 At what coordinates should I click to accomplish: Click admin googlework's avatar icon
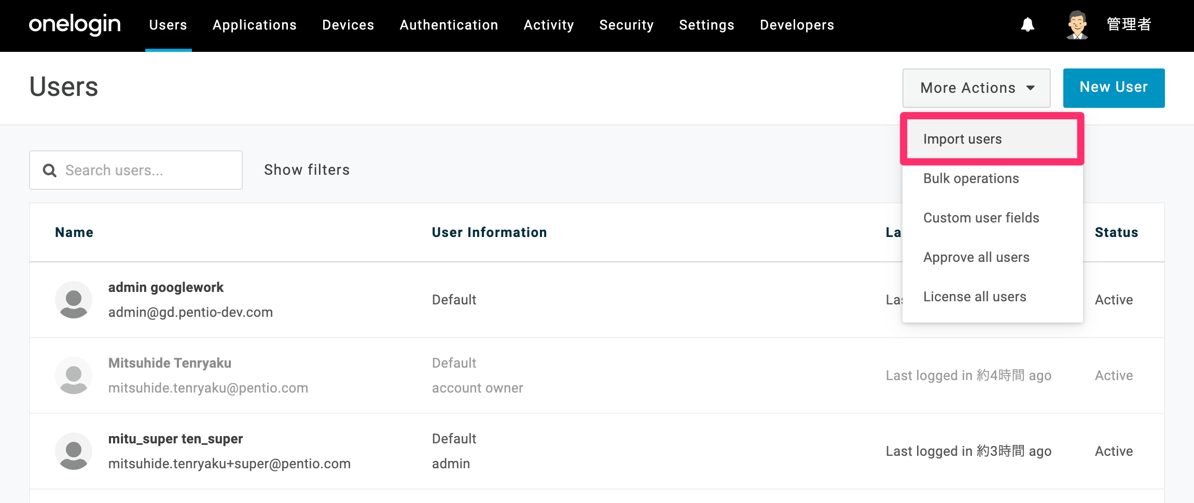pyautogui.click(x=74, y=300)
